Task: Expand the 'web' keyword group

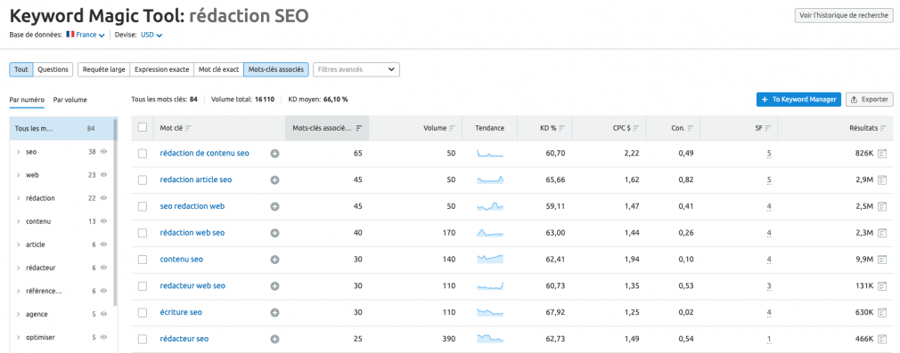Action: point(19,175)
